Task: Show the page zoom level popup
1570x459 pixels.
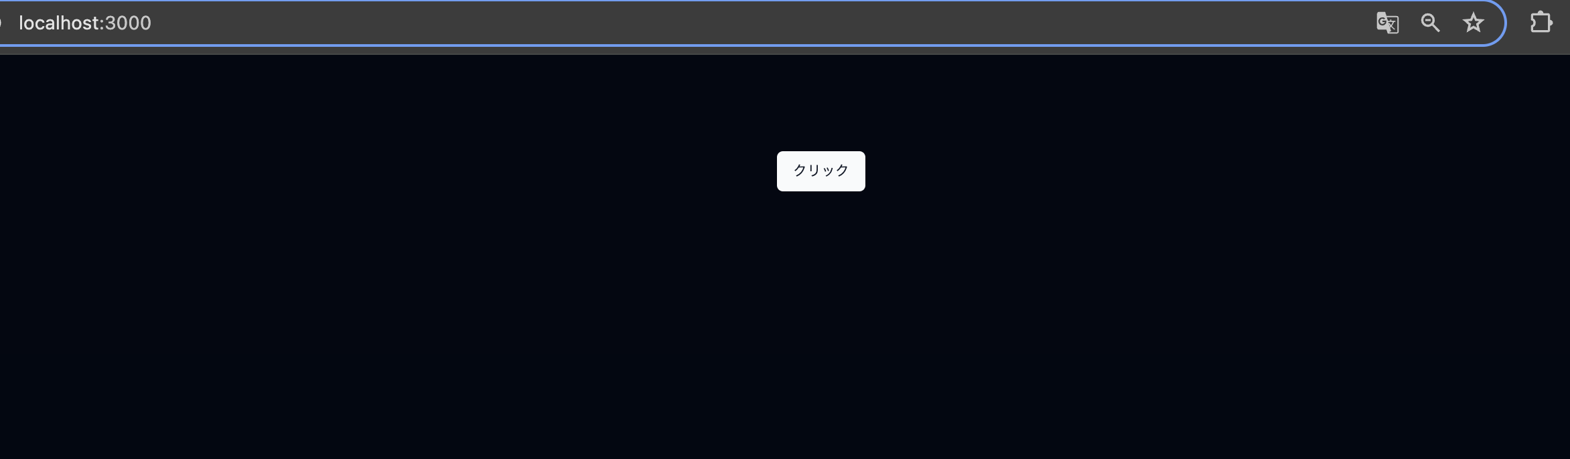Action: 1430,23
